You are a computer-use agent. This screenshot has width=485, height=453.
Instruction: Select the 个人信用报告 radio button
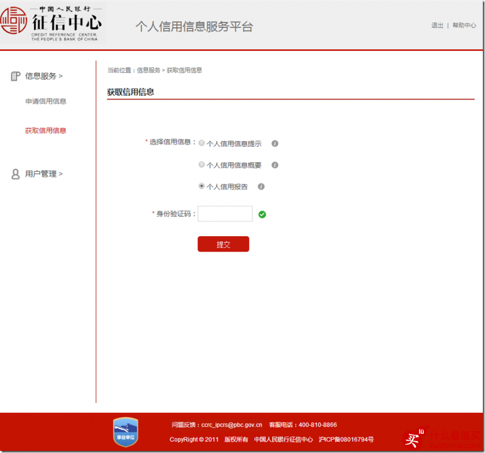tap(201, 186)
